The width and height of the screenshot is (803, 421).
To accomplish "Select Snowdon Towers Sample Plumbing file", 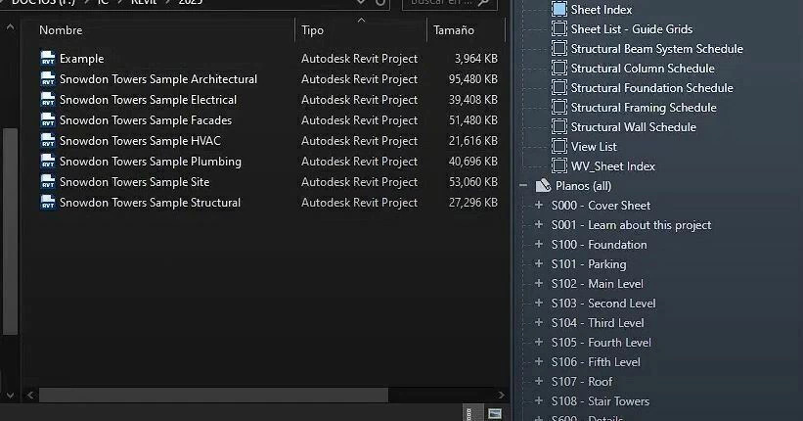I will click(x=150, y=161).
